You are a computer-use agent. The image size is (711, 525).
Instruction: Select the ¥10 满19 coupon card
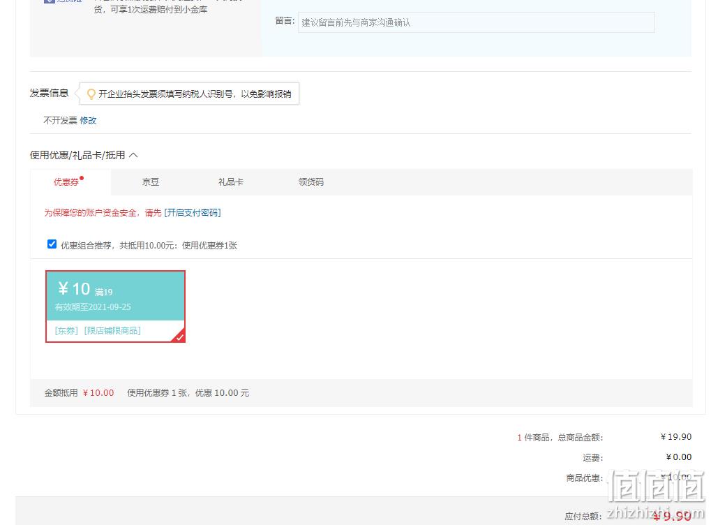tap(115, 306)
